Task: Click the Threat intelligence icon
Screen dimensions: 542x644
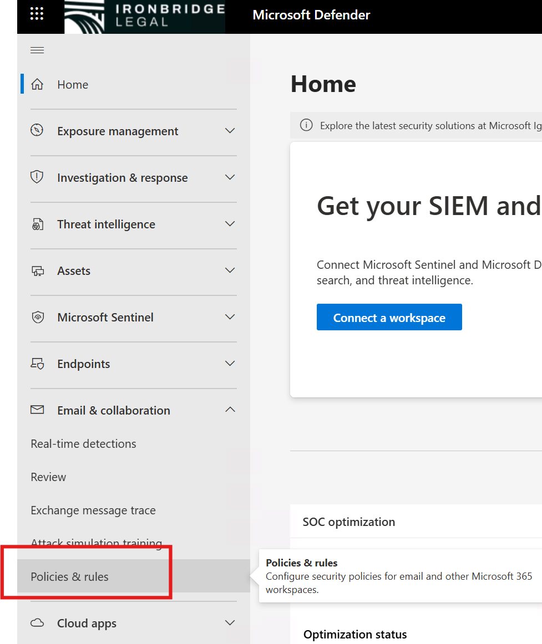Action: coord(37,224)
